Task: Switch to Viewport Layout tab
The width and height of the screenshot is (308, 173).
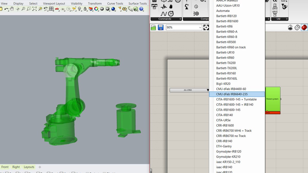Action: [x=54, y=4]
